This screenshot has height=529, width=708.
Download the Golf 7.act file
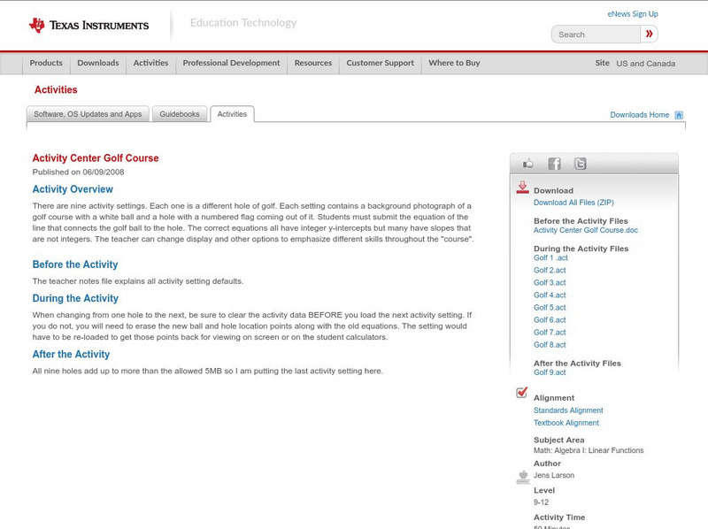(x=550, y=333)
